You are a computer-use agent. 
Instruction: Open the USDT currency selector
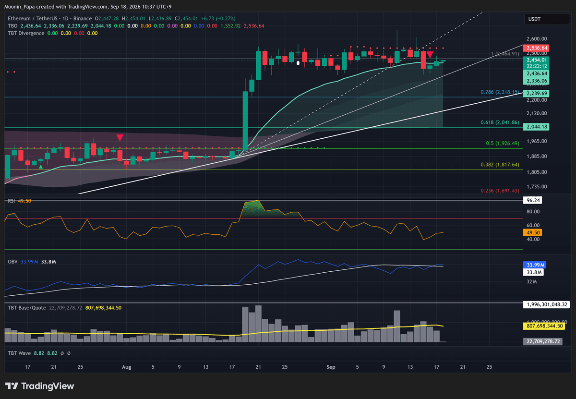tap(547, 20)
